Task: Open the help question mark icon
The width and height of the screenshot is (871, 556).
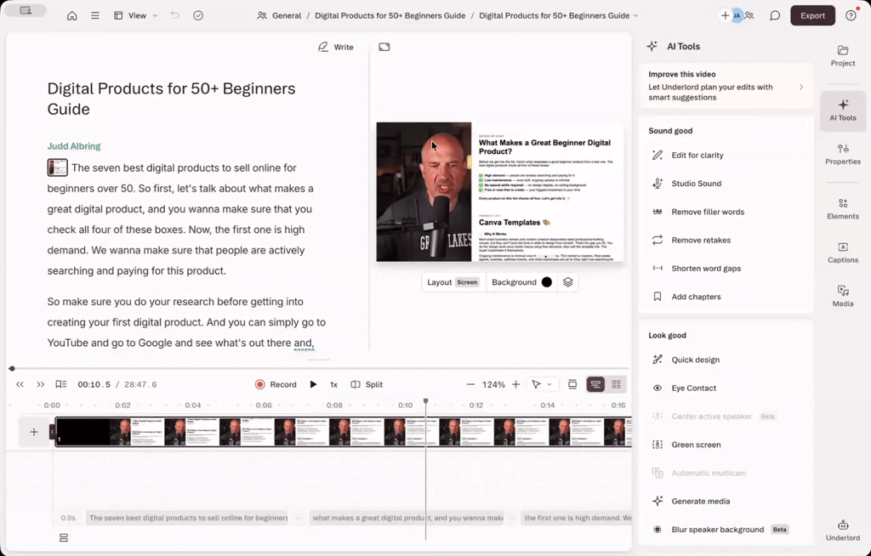Action: click(x=851, y=15)
